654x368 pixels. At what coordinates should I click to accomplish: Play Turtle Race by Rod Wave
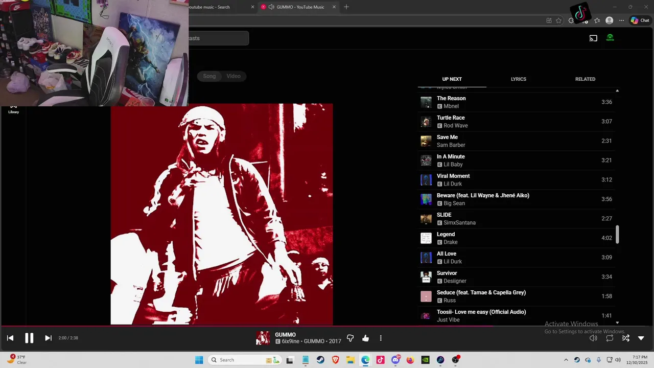[516, 122]
